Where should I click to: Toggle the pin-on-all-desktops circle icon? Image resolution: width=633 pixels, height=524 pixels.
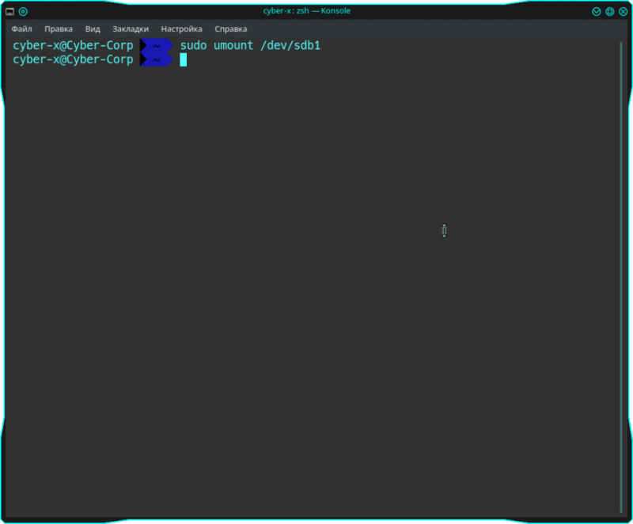pos(23,12)
